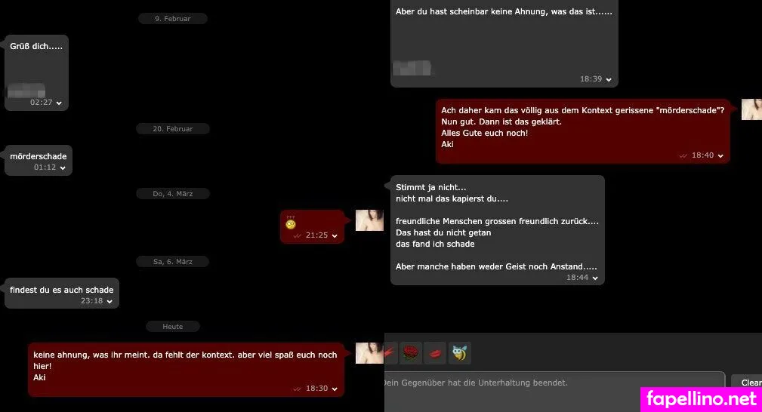Click the confused smiley in the 21:25 message
The width and height of the screenshot is (762, 412).
(291, 224)
